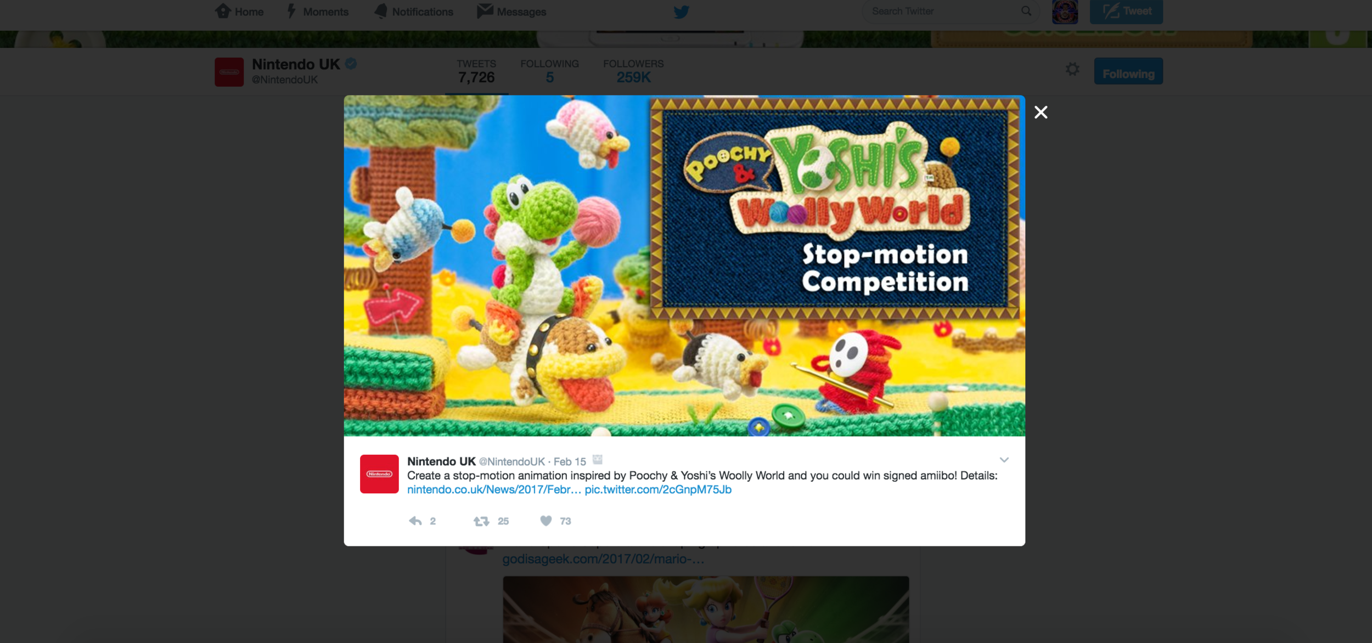The width and height of the screenshot is (1372, 643).
Task: Go to Moments
Action: [318, 12]
